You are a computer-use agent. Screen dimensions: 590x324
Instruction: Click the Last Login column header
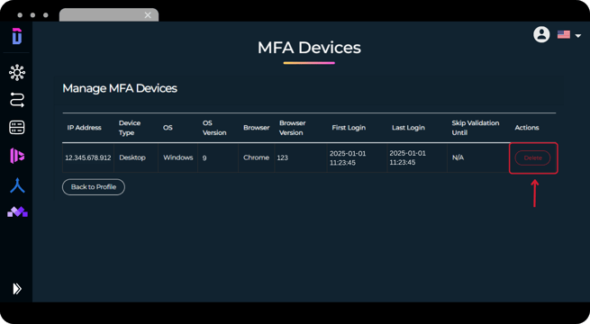408,128
